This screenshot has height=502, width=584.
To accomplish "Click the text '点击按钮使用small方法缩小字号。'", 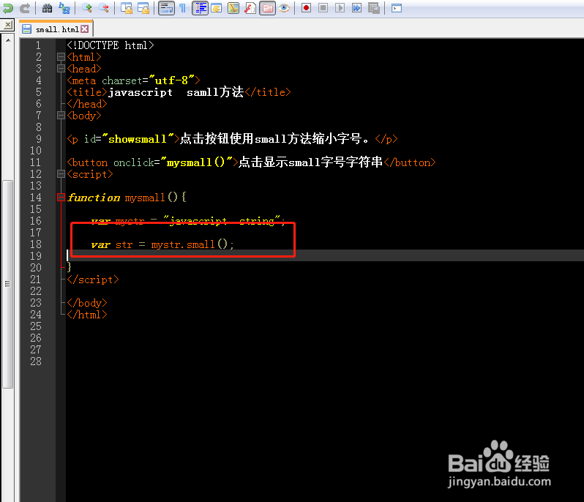I will click(x=277, y=138).
